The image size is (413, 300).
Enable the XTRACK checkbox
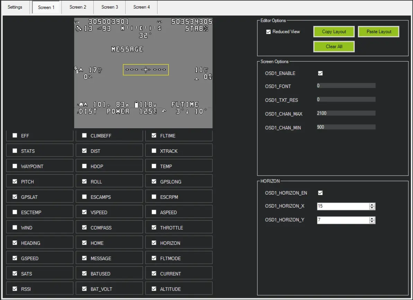pos(154,151)
